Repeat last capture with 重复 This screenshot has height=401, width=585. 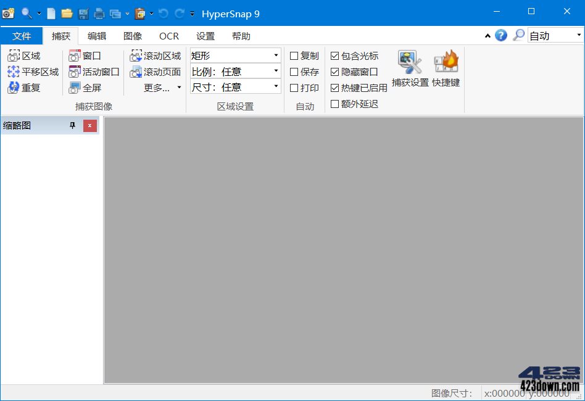(x=24, y=88)
